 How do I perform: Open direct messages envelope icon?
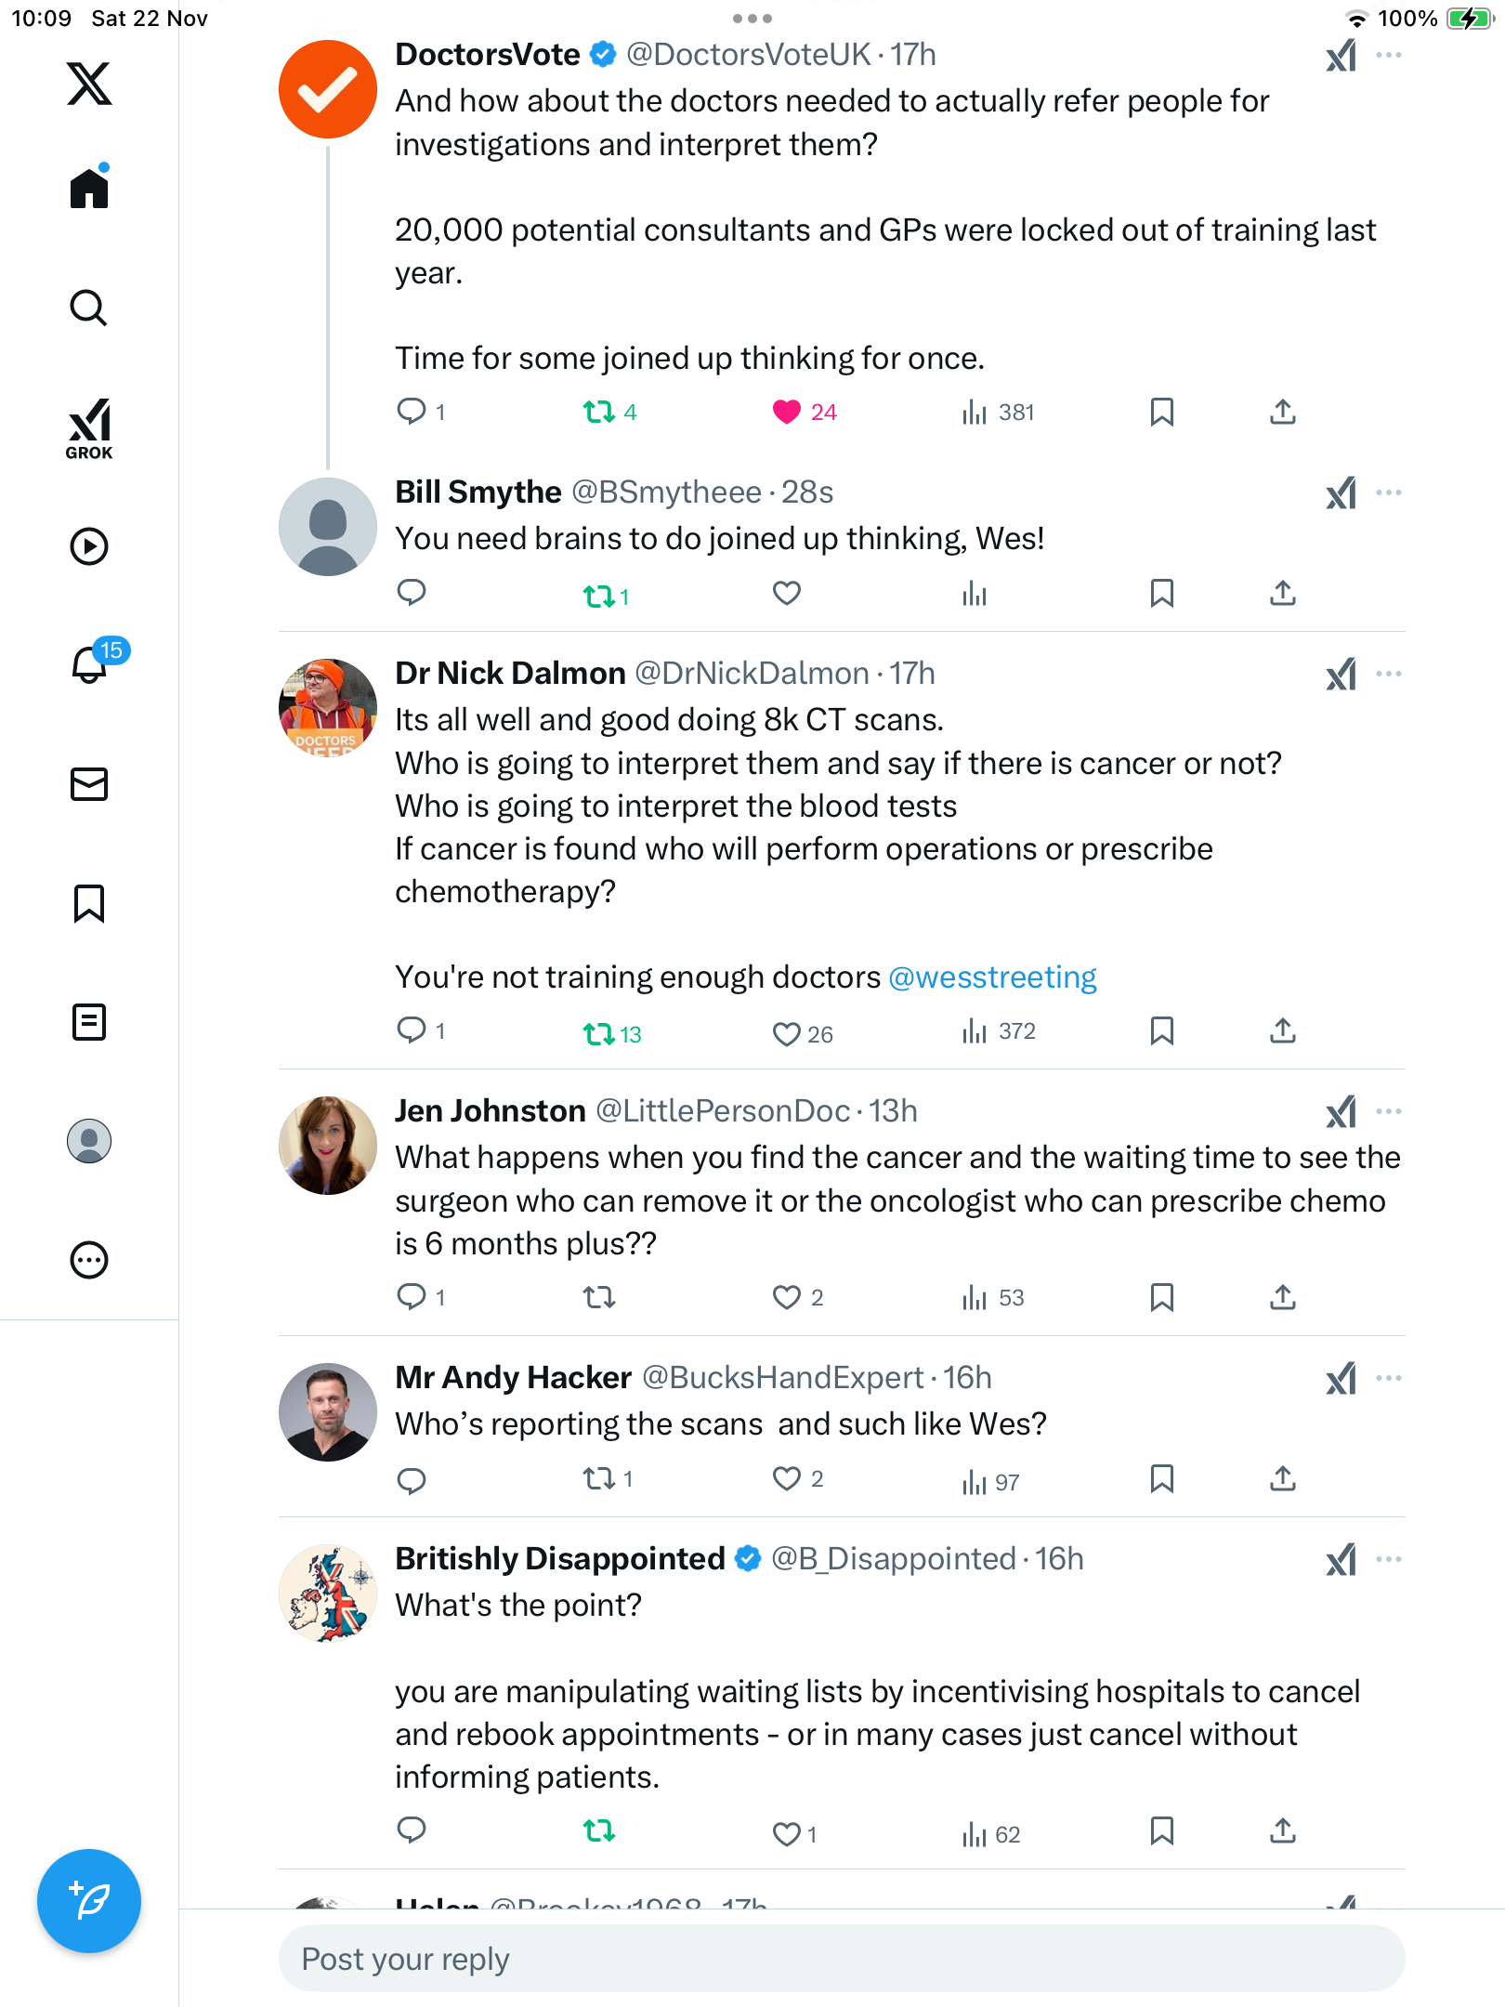pos(89,784)
